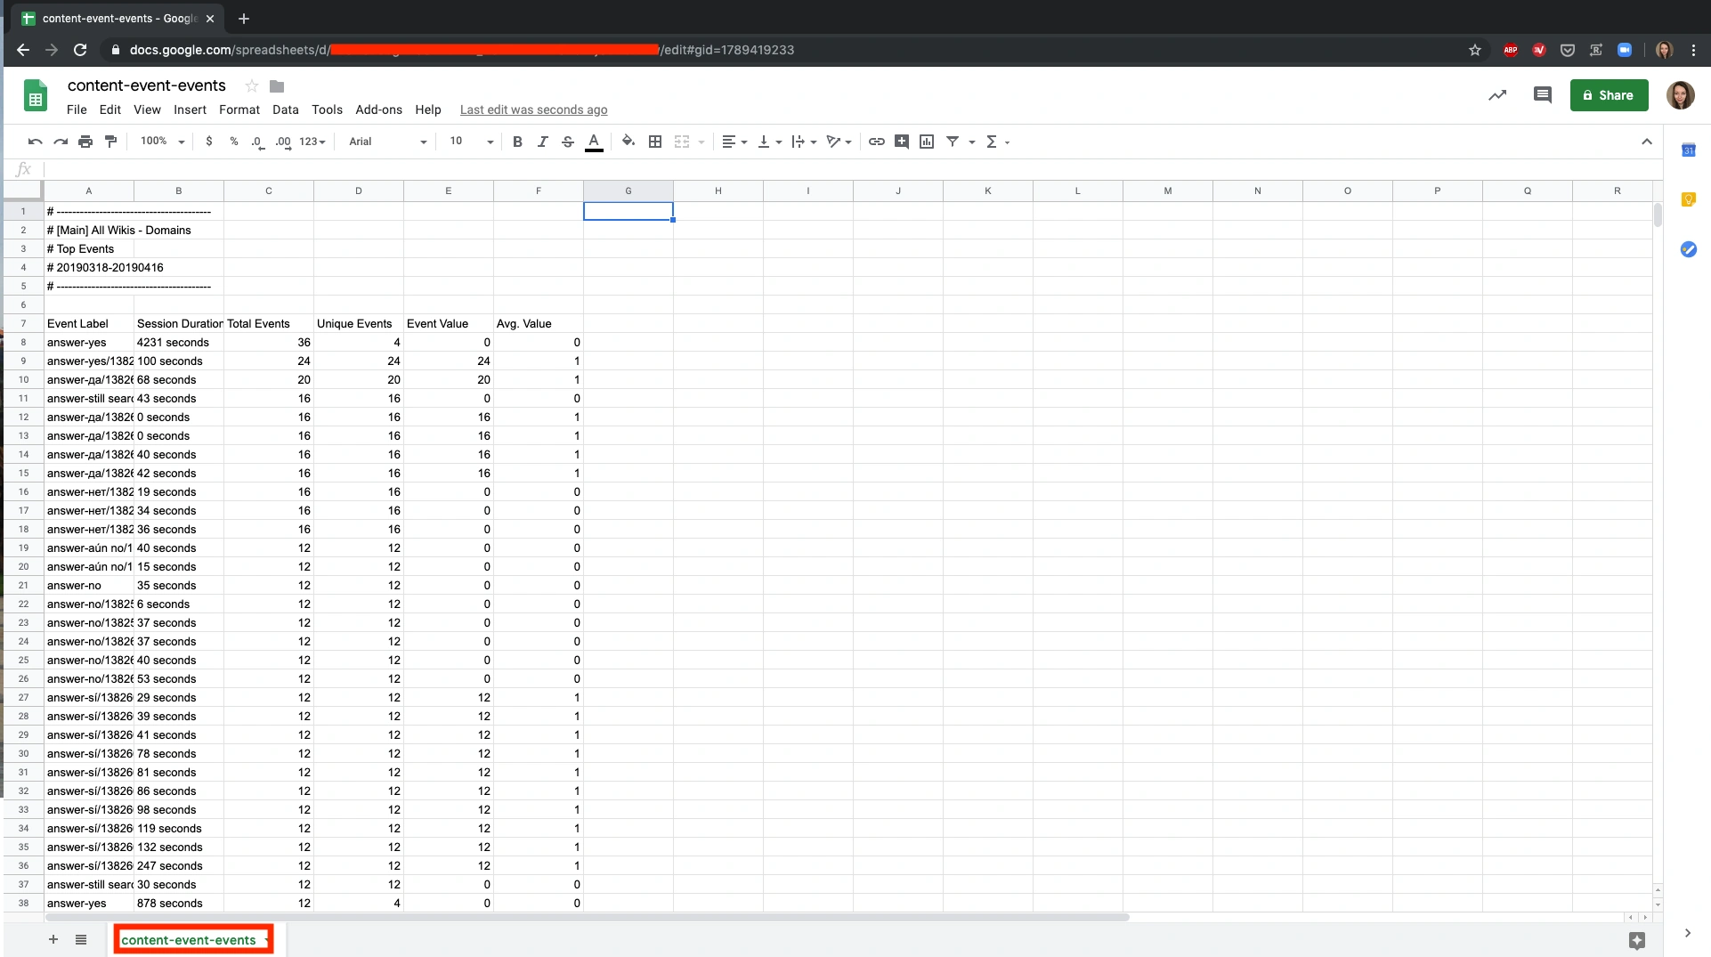Open the text wrapping dropdown
1711x957 pixels.
[804, 142]
